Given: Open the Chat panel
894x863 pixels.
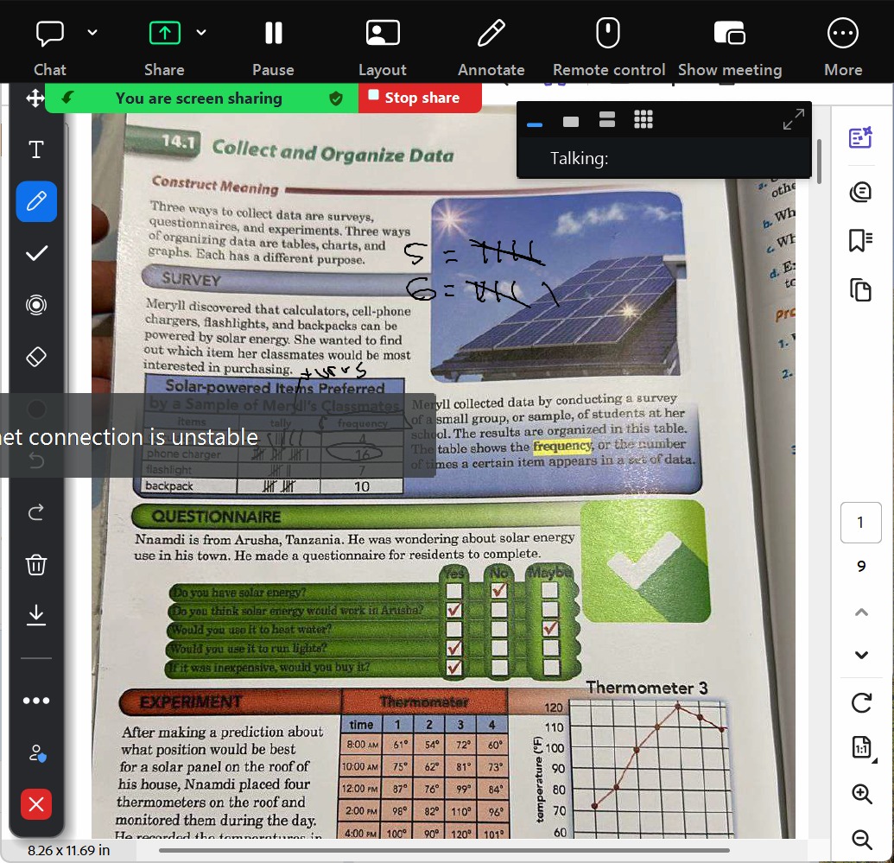Looking at the screenshot, I should click(49, 46).
